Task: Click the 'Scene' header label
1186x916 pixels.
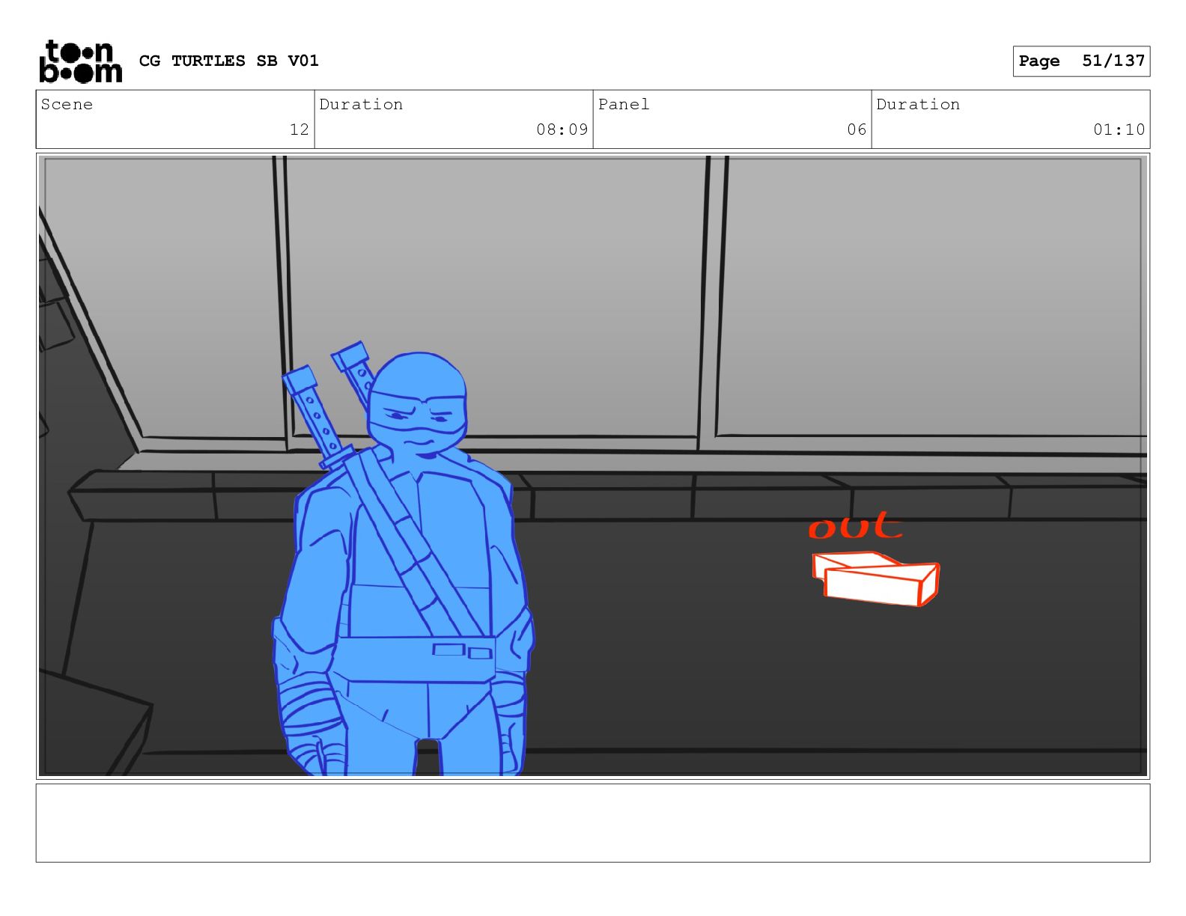Action: pos(67,105)
